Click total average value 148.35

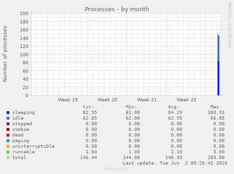point(174,158)
